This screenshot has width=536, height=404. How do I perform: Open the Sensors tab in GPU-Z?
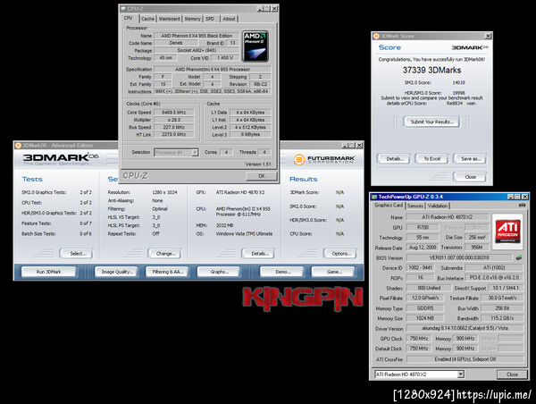(x=415, y=206)
